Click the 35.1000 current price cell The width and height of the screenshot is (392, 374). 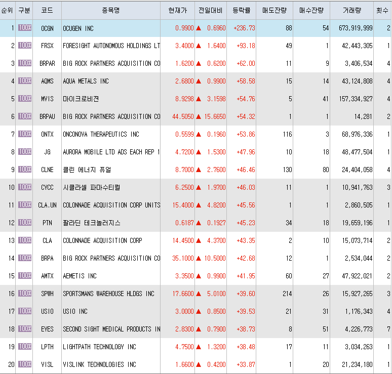point(183,258)
